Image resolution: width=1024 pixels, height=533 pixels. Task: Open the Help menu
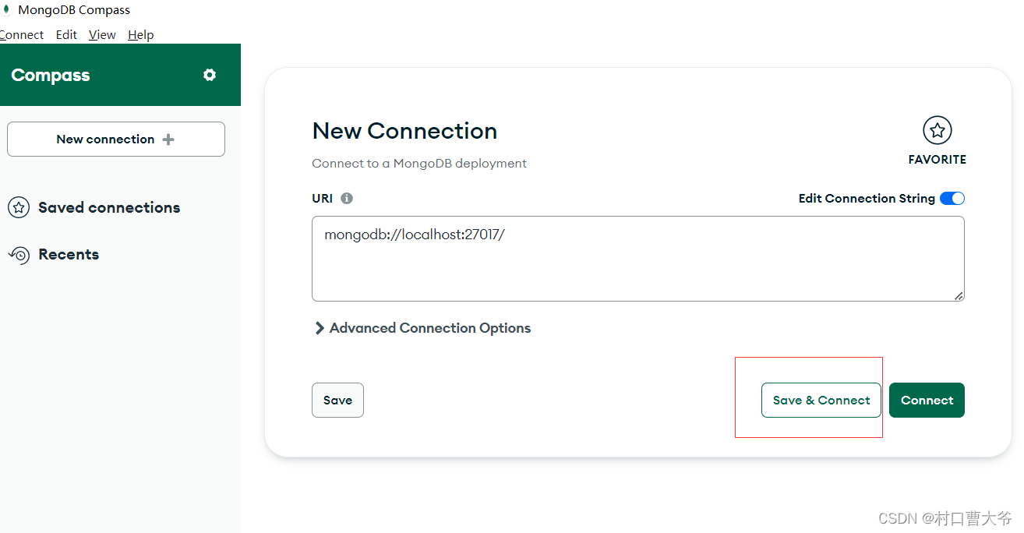[141, 34]
